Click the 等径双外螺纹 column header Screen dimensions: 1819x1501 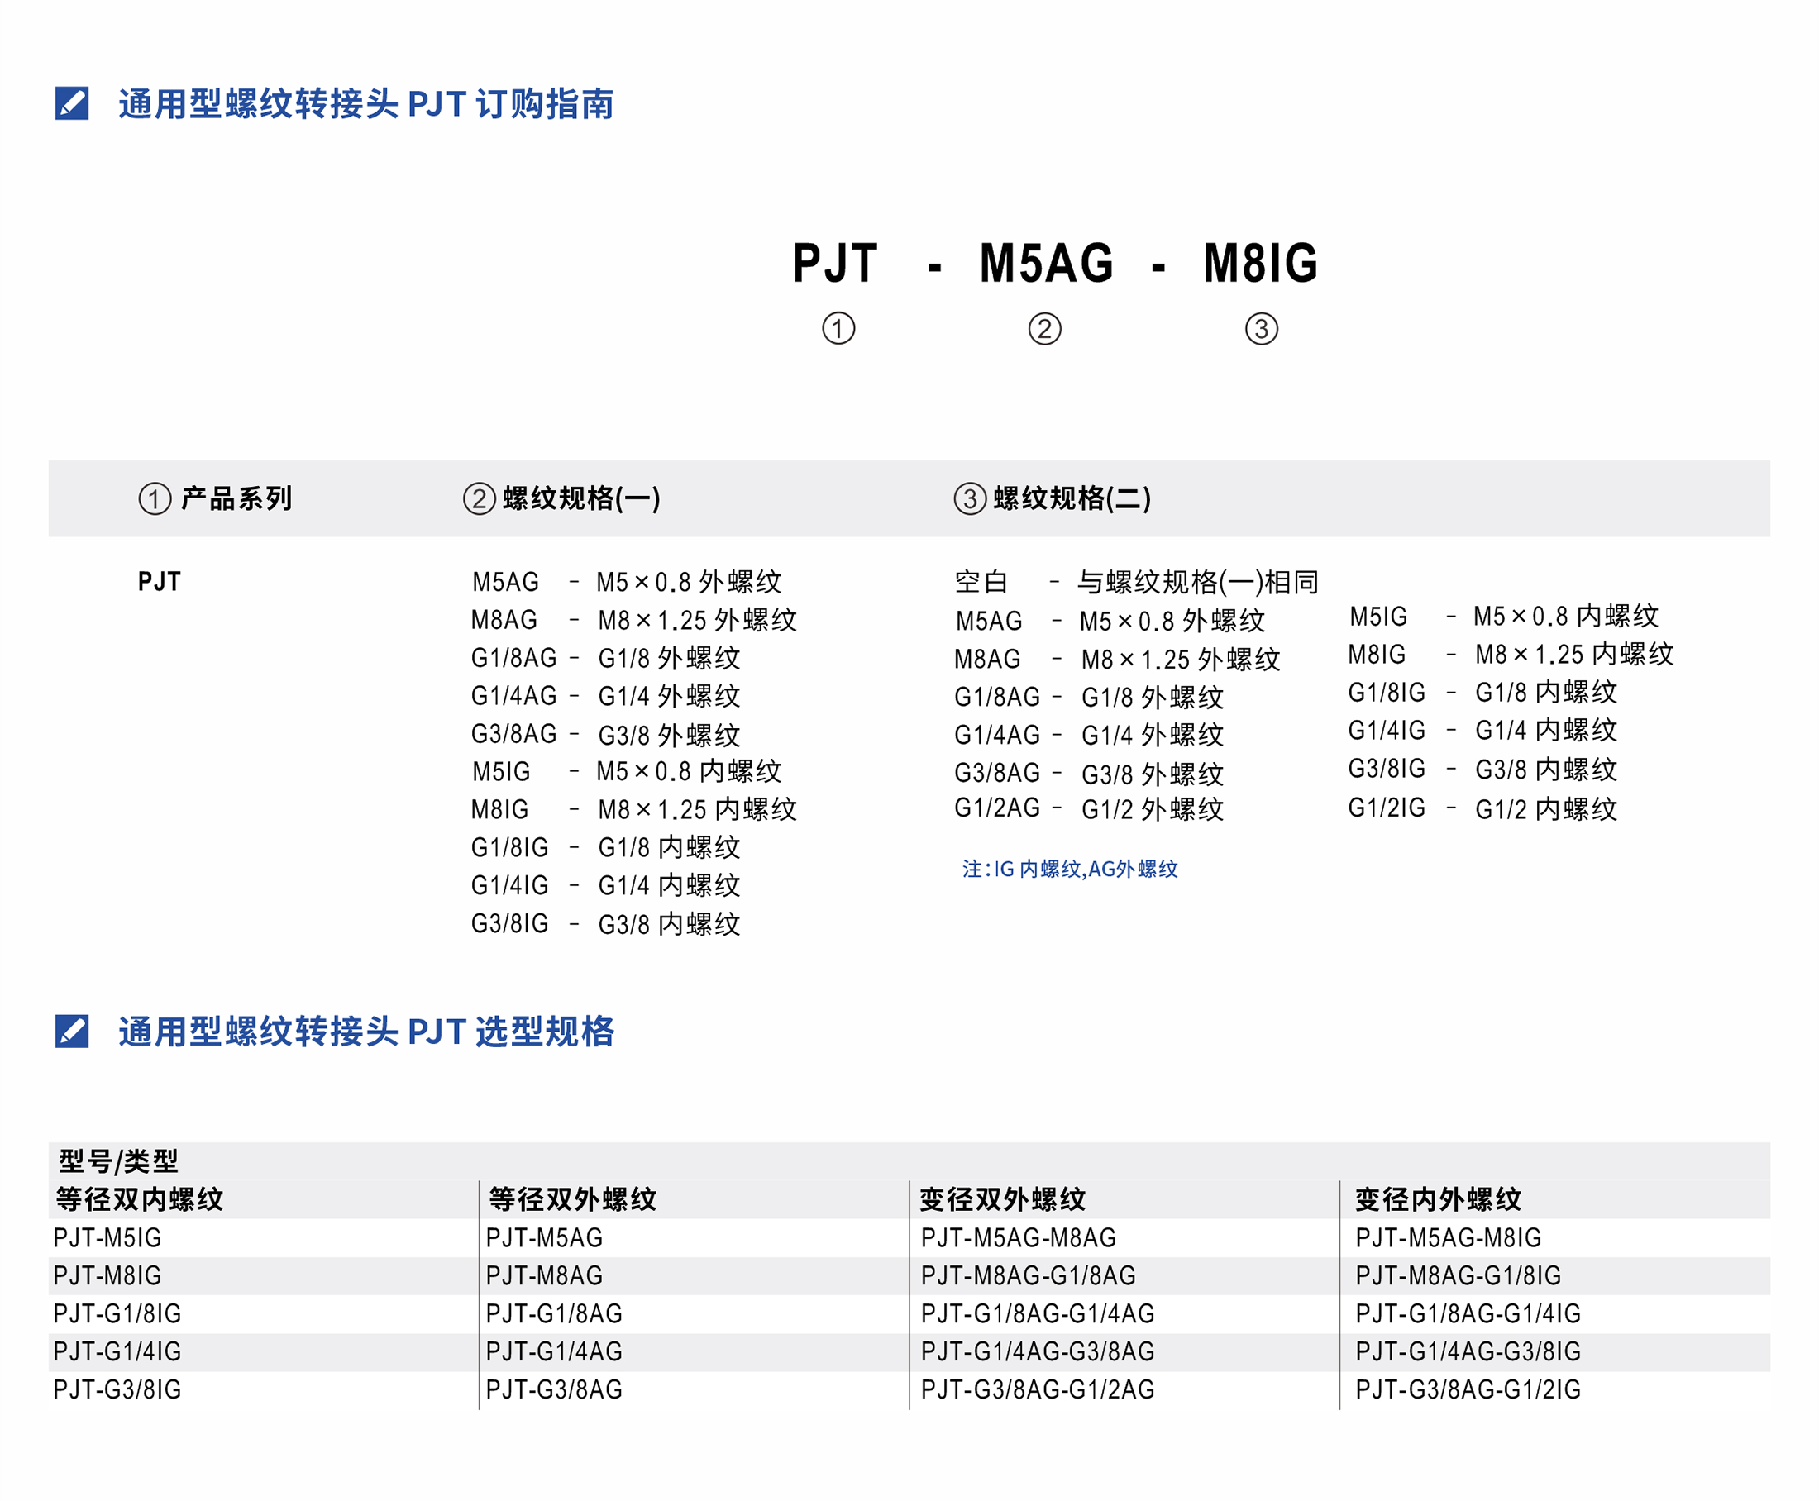573,1199
